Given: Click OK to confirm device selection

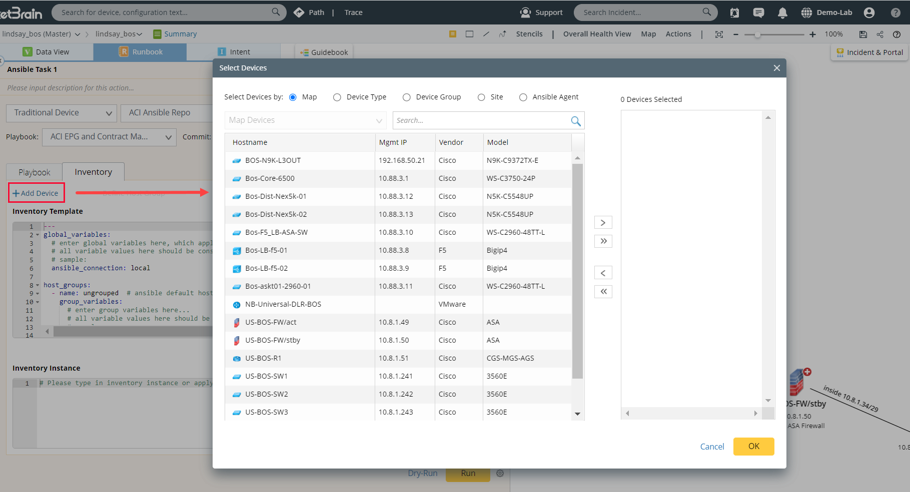Looking at the screenshot, I should 753,446.
